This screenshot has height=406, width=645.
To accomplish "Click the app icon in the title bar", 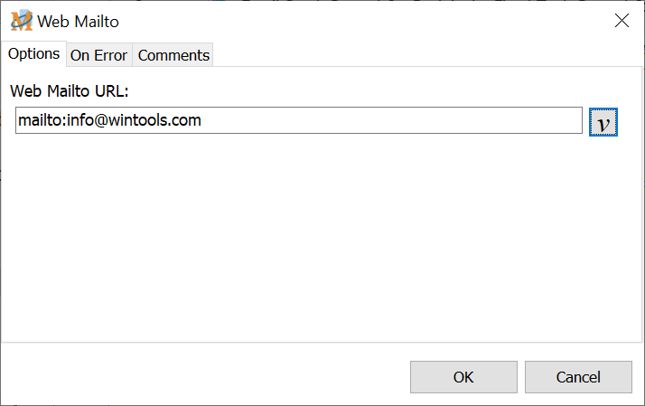I will point(20,21).
